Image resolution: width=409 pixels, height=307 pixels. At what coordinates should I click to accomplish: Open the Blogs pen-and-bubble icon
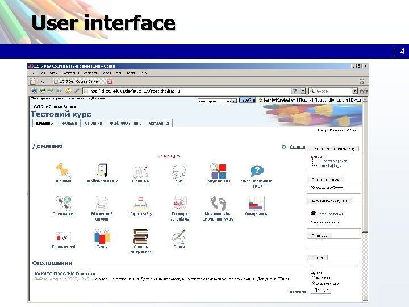tap(179, 237)
